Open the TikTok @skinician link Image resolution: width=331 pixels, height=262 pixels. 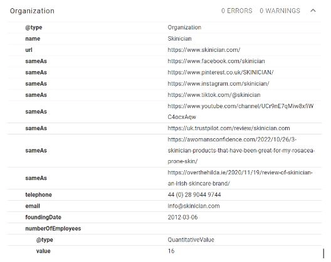click(214, 95)
